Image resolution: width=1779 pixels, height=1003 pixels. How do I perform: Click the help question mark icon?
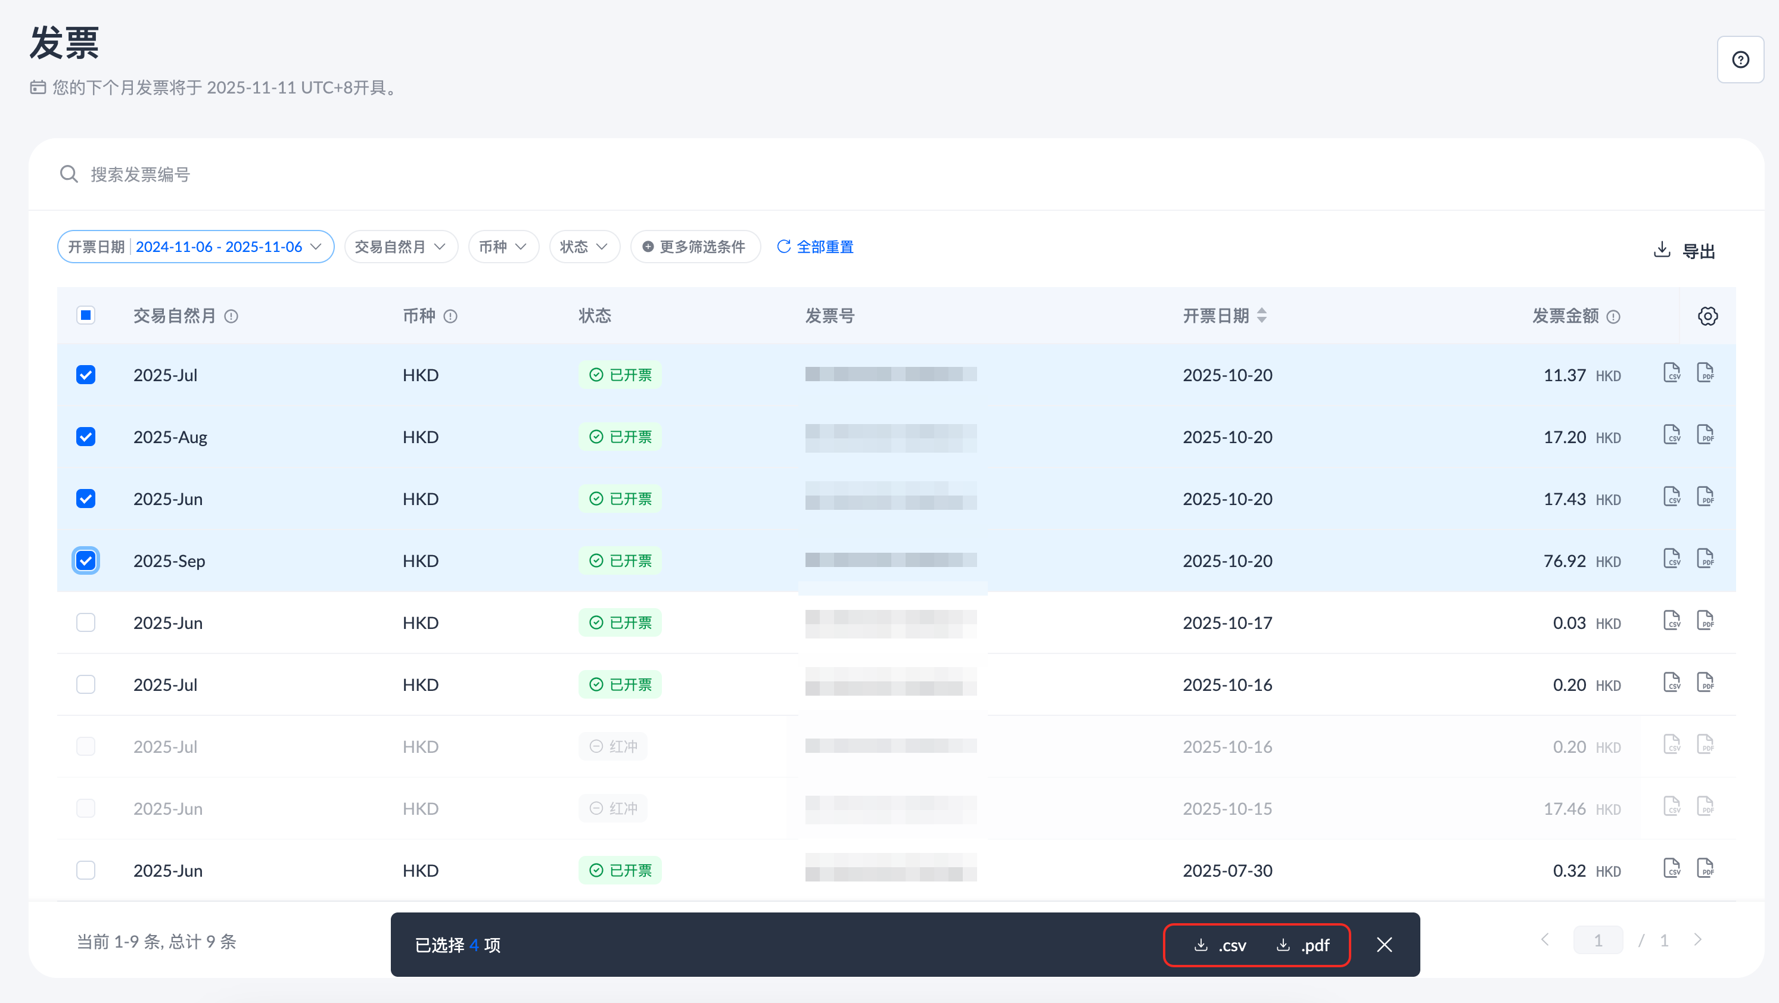point(1740,60)
